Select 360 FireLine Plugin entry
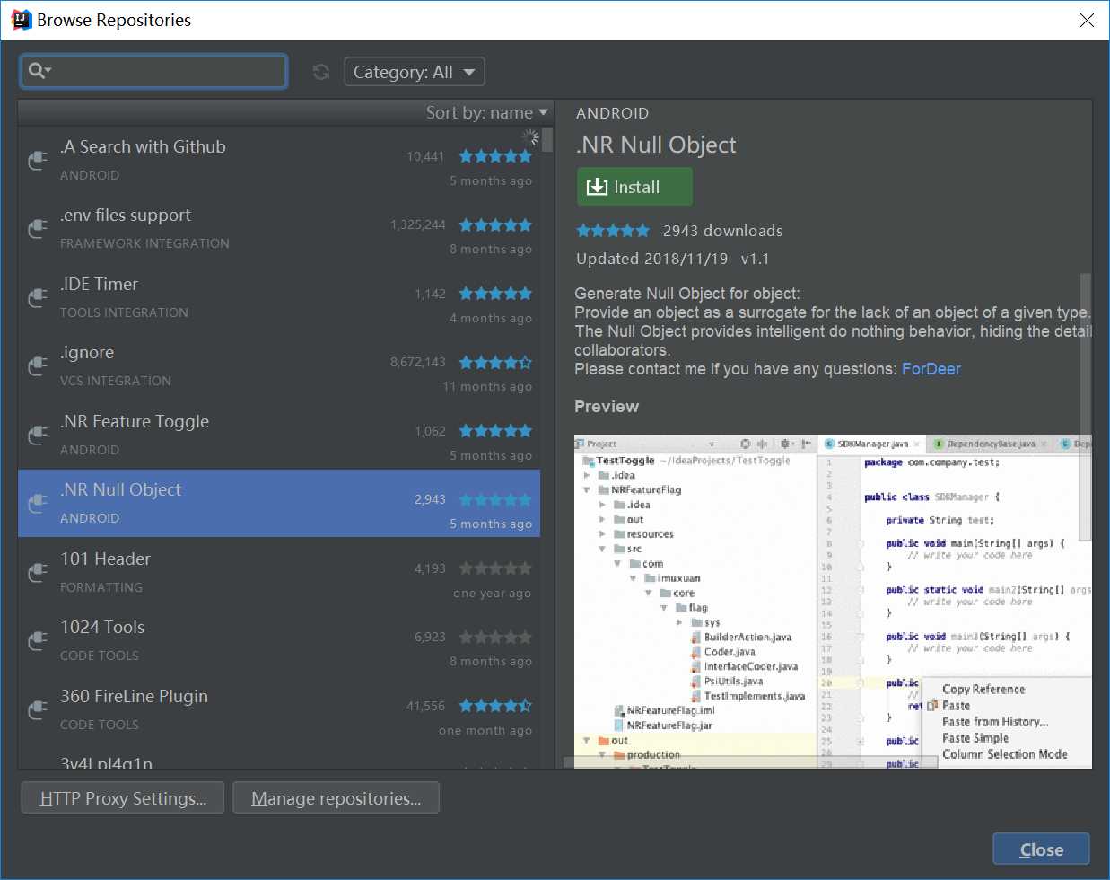This screenshot has width=1110, height=880. coord(279,710)
